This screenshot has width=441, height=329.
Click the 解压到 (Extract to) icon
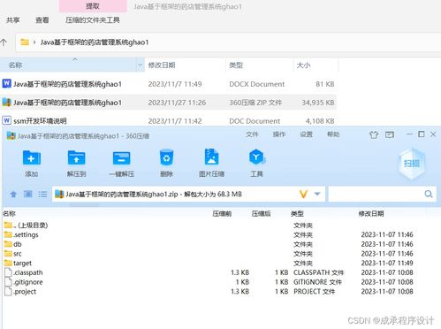click(x=76, y=158)
